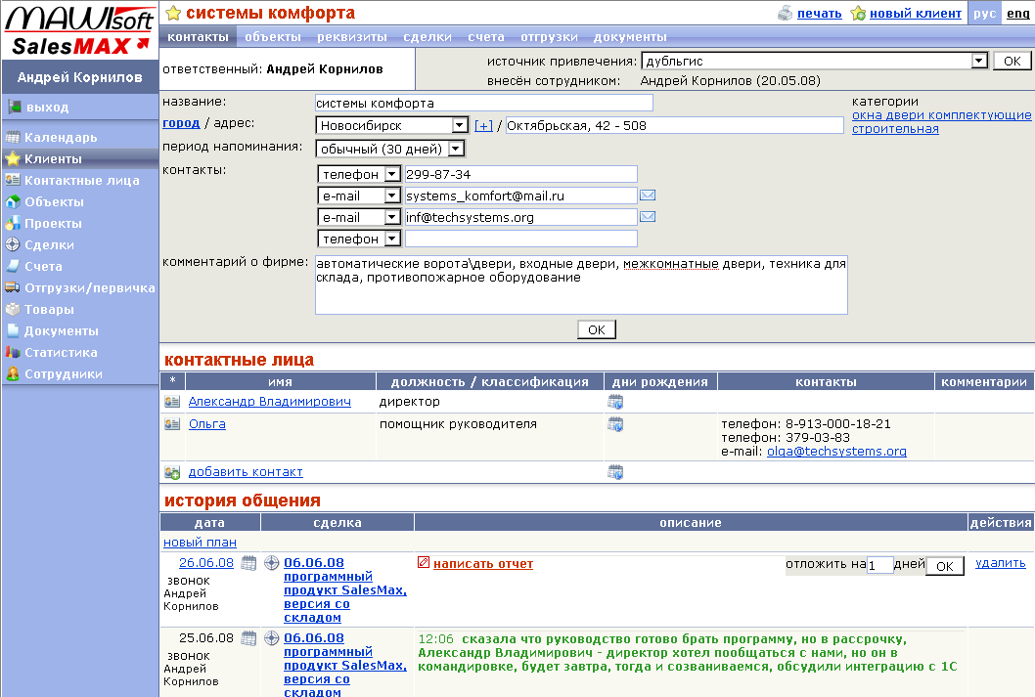1035x697 pixels.
Task: Click birthday calendar icon in Александр Владимирович row
Action: pyautogui.click(x=615, y=402)
